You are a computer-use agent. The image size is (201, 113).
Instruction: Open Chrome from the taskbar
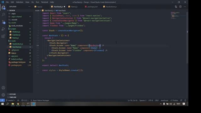tap(18, 104)
